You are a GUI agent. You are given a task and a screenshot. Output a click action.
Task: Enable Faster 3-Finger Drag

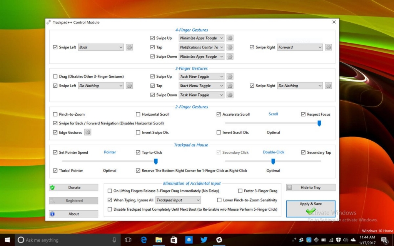240,191
